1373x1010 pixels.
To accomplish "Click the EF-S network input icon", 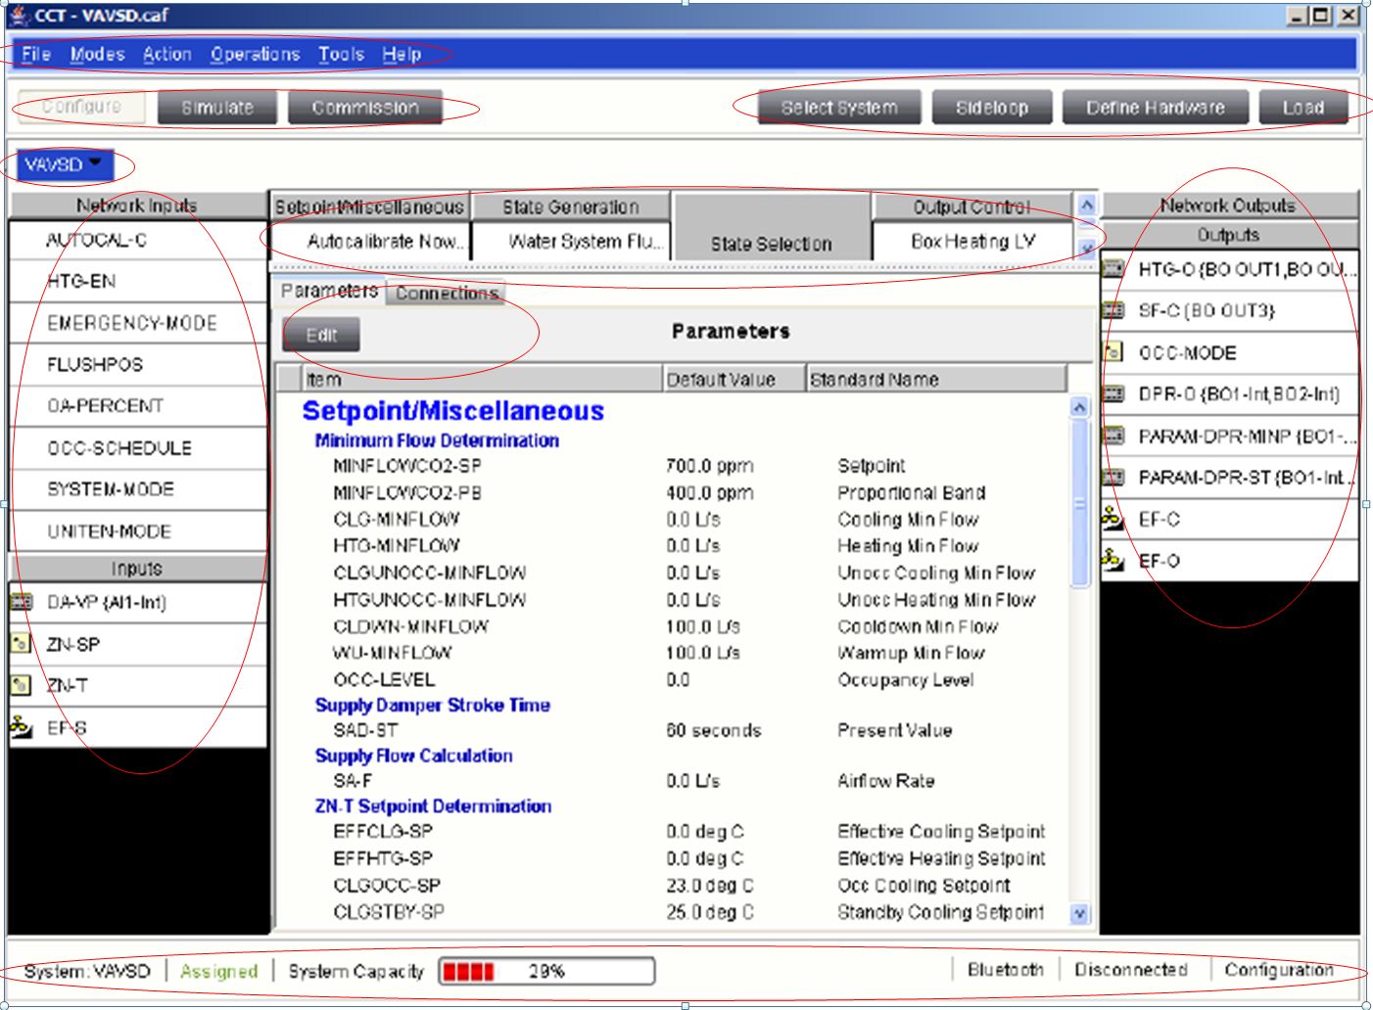I will [21, 727].
